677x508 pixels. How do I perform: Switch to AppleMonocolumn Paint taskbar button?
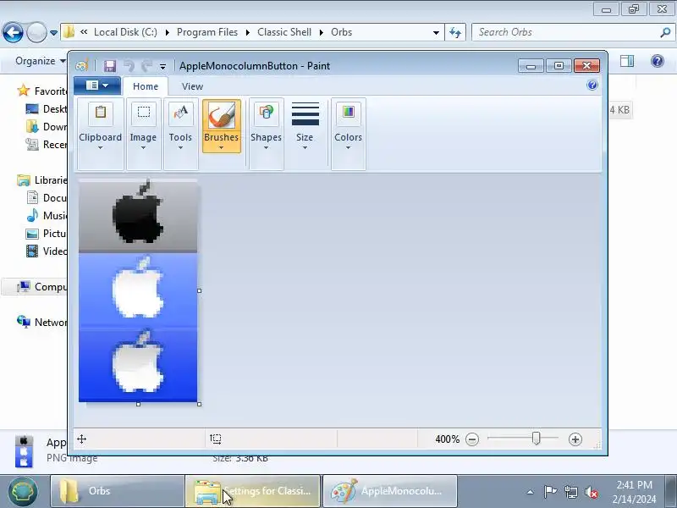390,491
